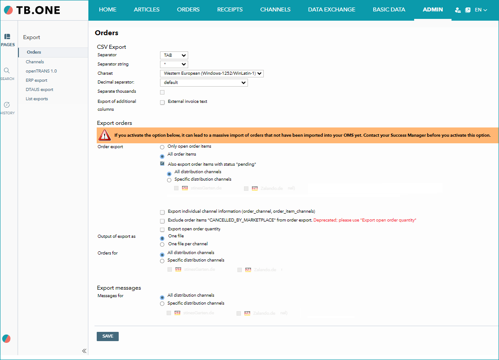Open the ORDERS top menu
This screenshot has height=360, width=499.
click(188, 10)
